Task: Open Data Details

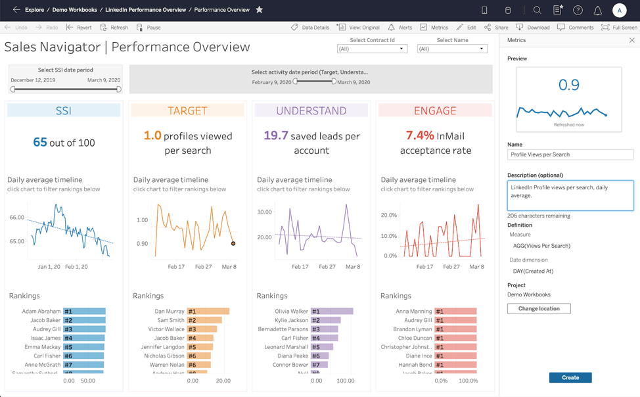Action: [310, 28]
